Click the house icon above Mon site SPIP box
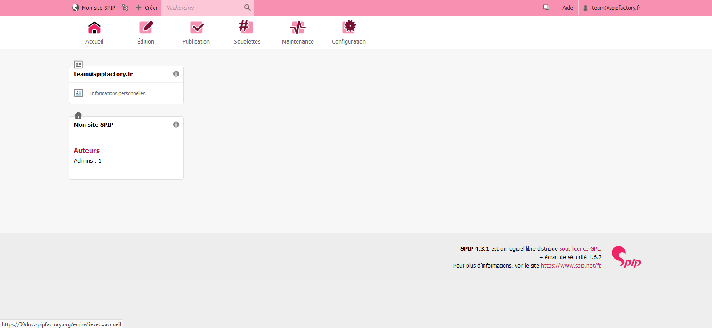 coord(78,115)
